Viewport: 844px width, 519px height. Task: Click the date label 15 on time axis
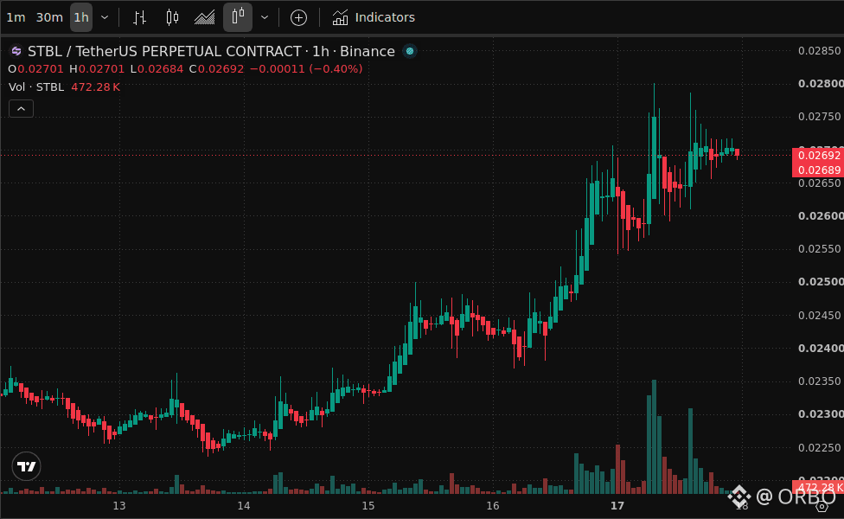tap(368, 505)
